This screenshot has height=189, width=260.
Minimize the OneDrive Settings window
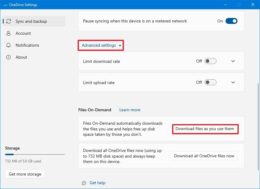click(225, 4)
